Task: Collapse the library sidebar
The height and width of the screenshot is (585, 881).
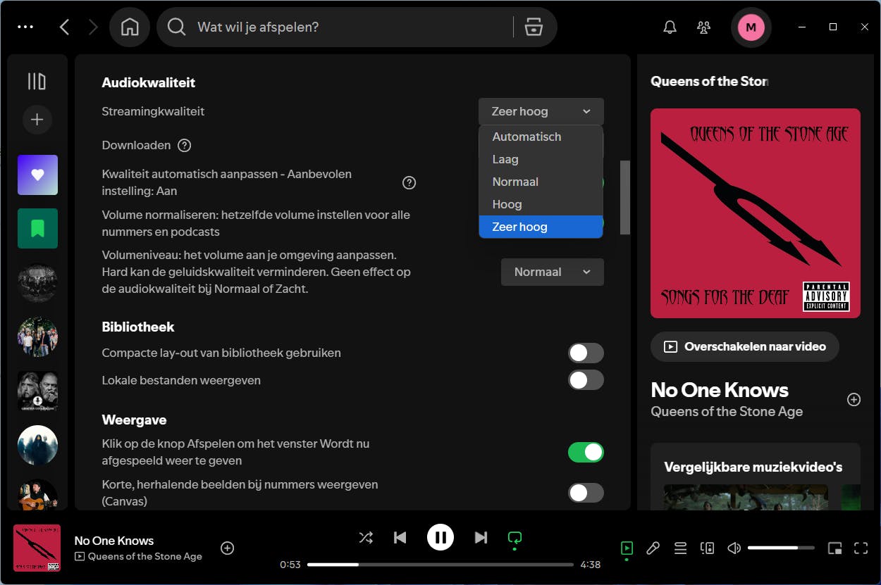Action: 37,81
